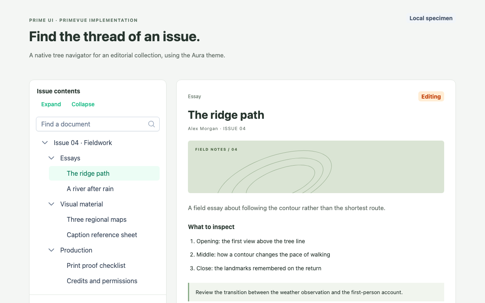Viewport: 485px width, 303px height.
Task: Select the Visual material tree label
Action: click(x=82, y=204)
